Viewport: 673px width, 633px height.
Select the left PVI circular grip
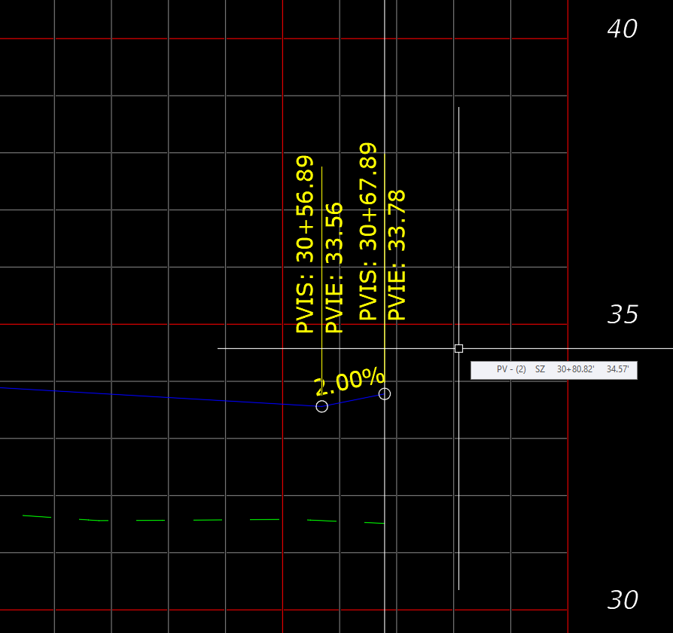coord(322,407)
